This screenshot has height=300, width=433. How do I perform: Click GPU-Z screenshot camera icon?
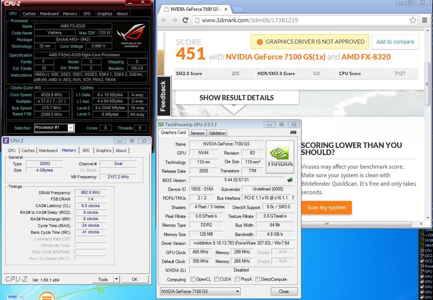(293, 132)
